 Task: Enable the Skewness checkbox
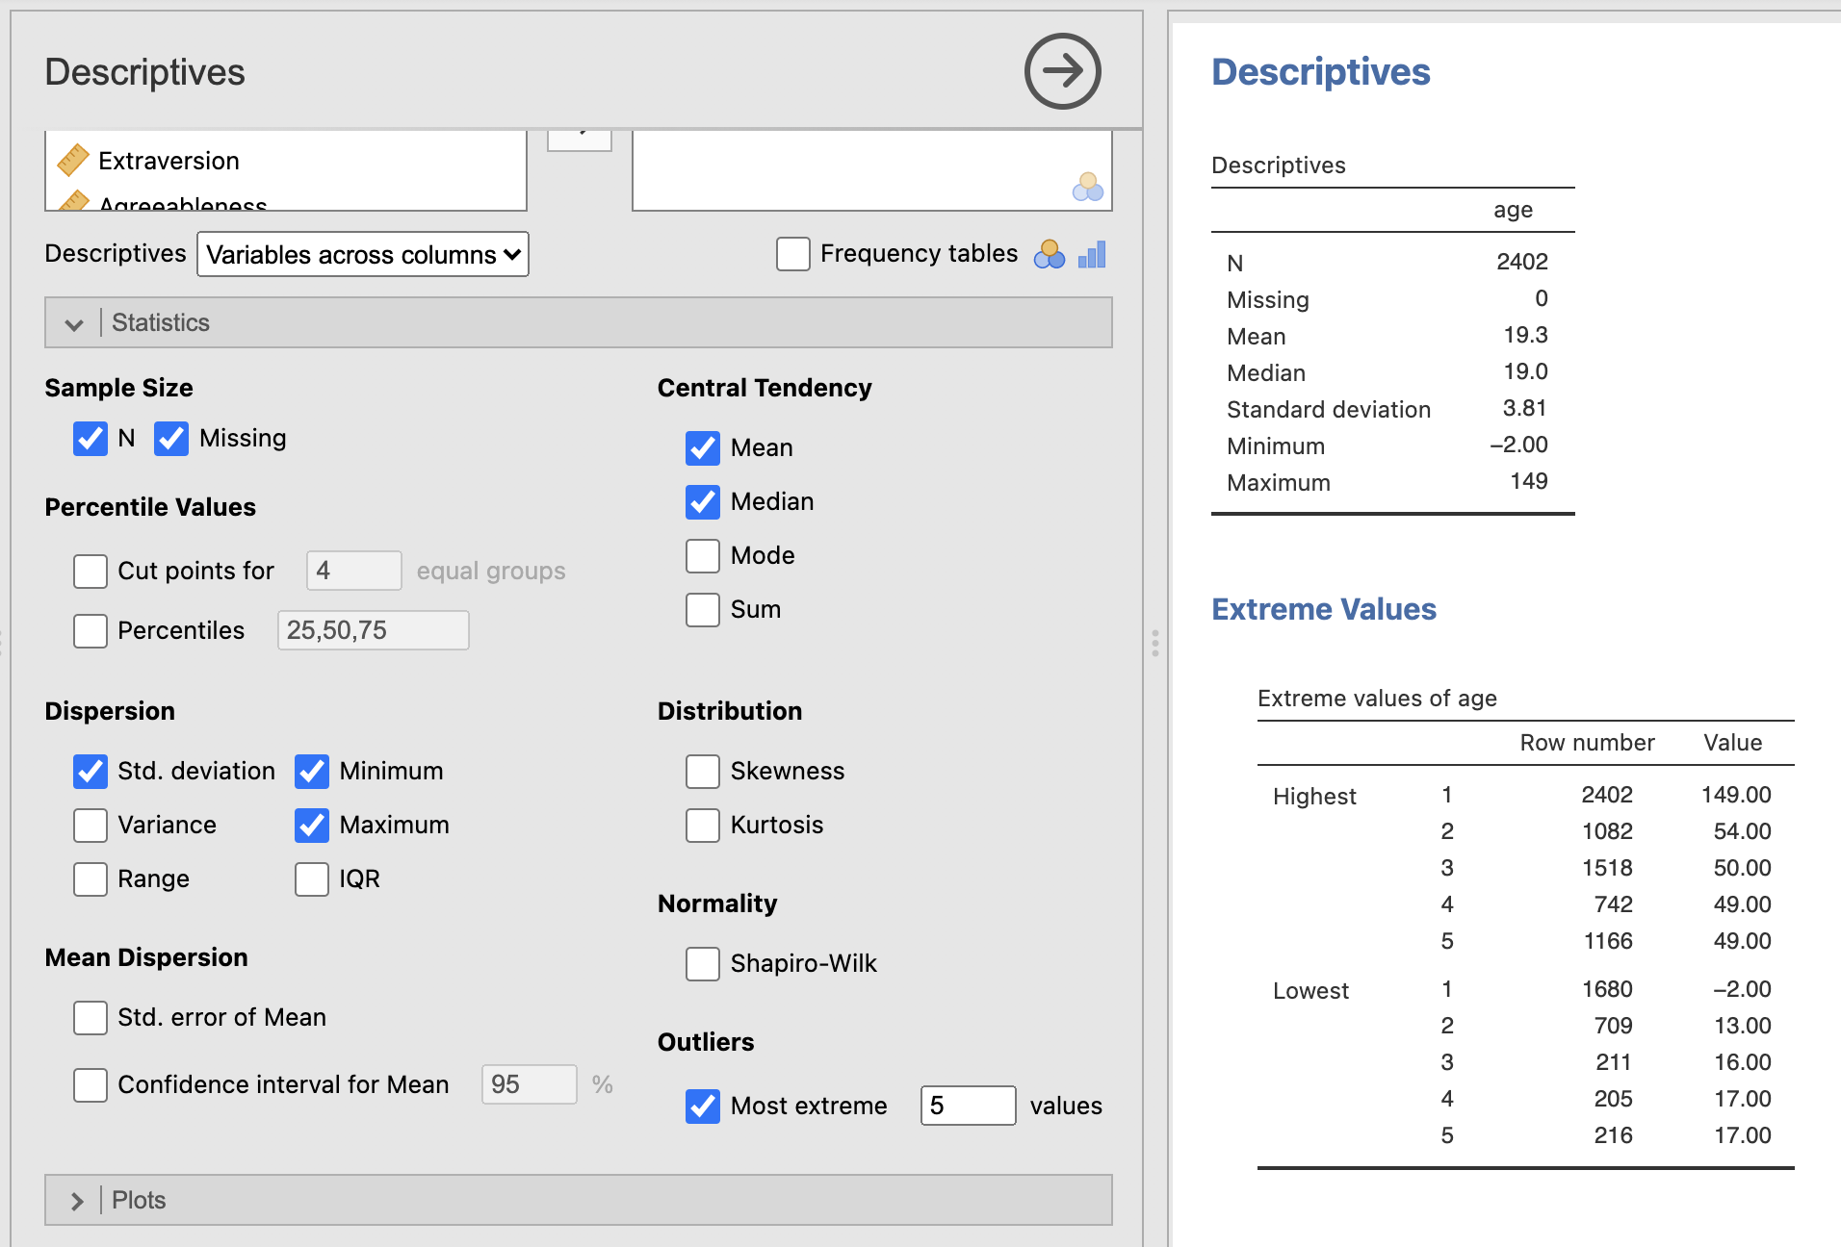click(703, 771)
